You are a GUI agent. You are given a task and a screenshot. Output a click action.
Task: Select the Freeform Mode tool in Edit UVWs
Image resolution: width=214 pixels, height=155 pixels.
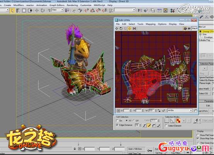click(x=130, y=28)
